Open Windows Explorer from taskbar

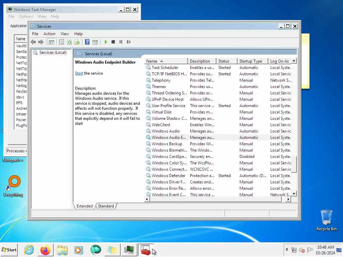click(62, 250)
